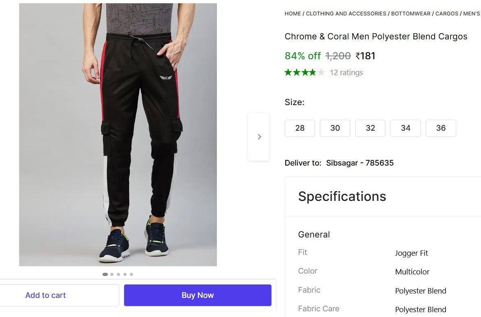Click Add to cart button
Image resolution: width=481 pixels, height=317 pixels.
46,295
